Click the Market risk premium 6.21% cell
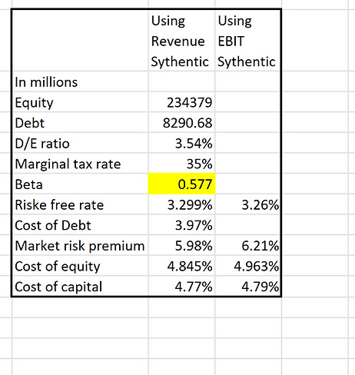 point(248,245)
